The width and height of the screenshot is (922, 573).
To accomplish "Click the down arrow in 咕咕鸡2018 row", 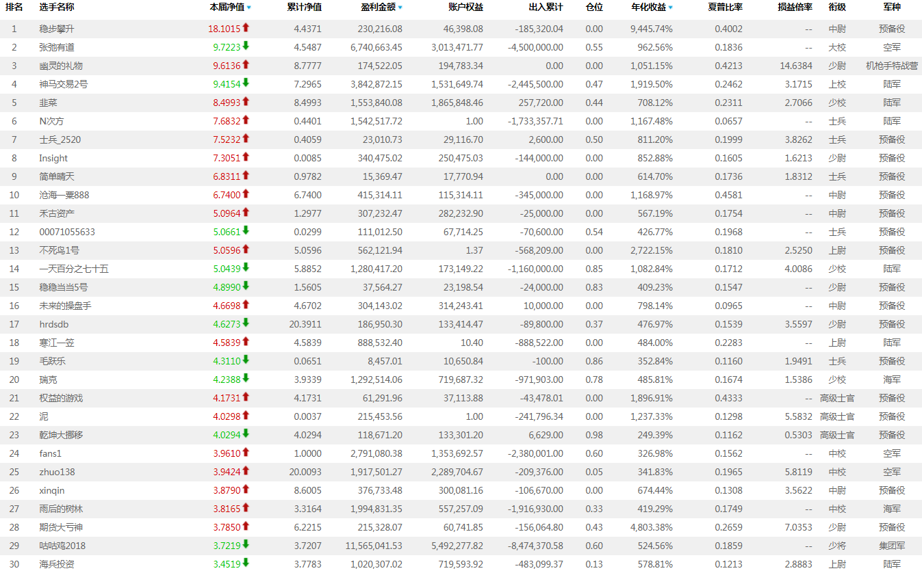I will pyautogui.click(x=246, y=545).
